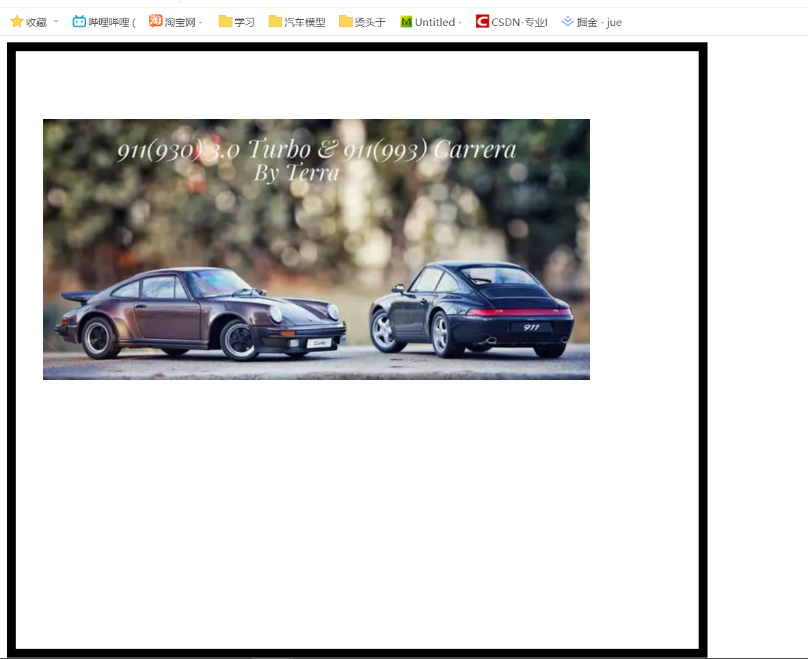This screenshot has height=659, width=808.
Task: Open the 学习 bookmark folder
Action: (237, 22)
